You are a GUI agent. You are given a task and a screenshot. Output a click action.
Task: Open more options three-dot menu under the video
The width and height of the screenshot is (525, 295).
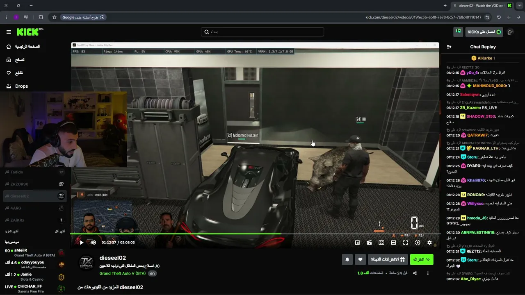coord(428,273)
